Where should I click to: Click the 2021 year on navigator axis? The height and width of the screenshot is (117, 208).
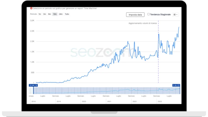click(x=109, y=102)
